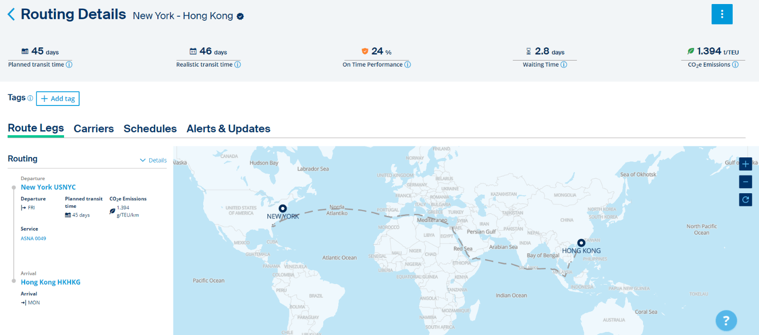
Task: Click info icon next to Realistic transit time
Action: (x=238, y=65)
